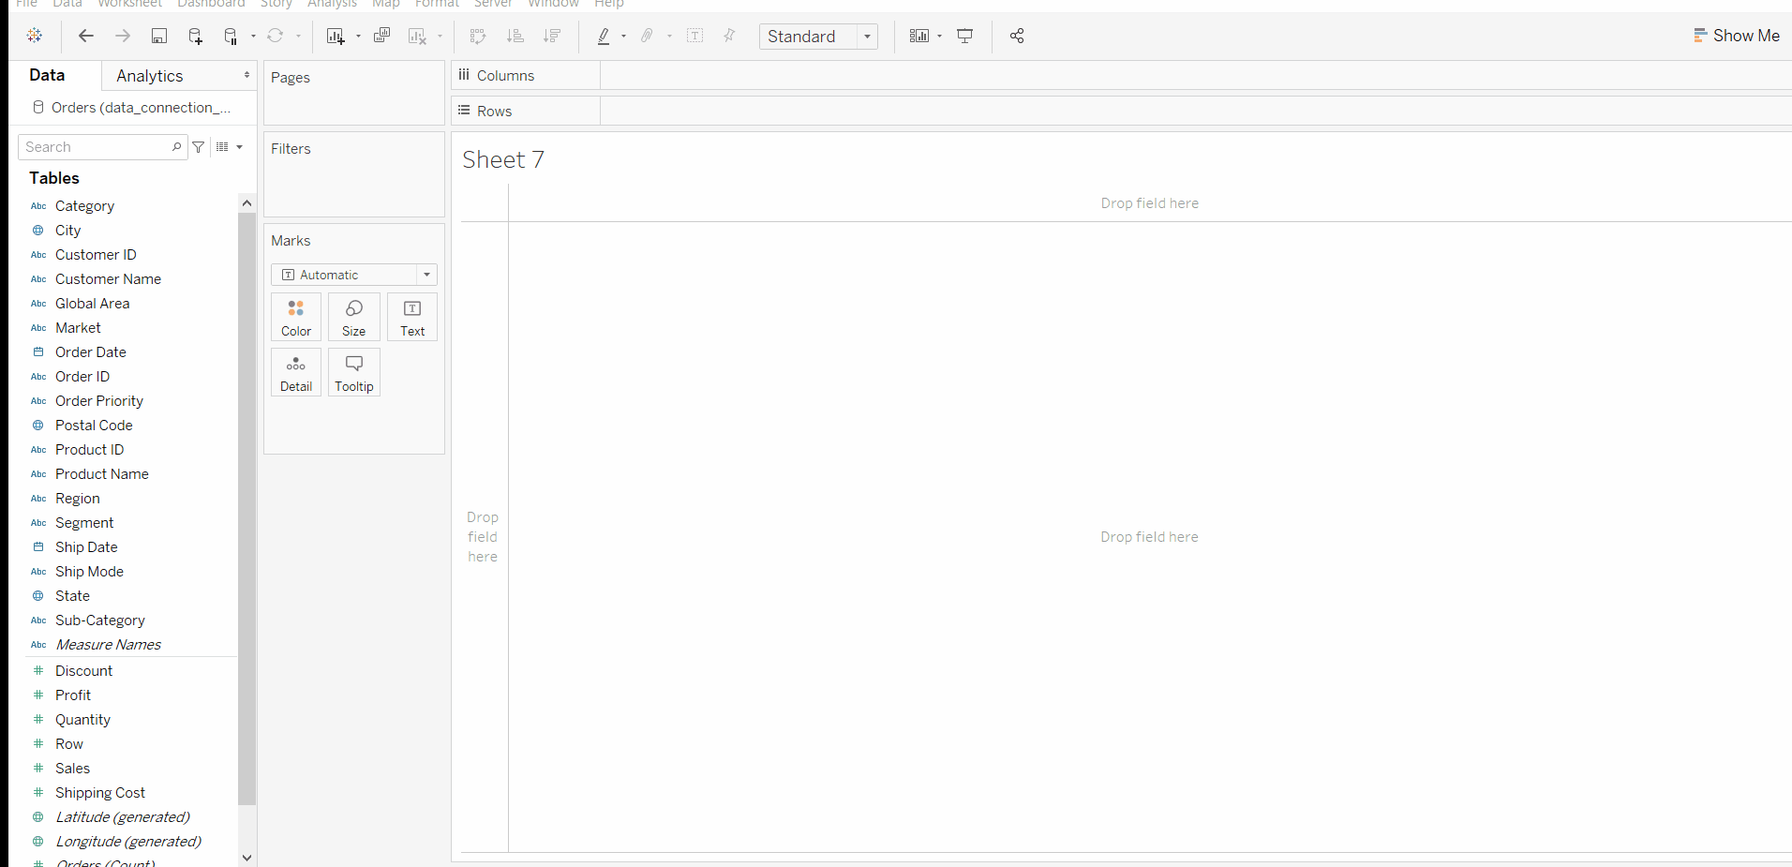The image size is (1792, 867).
Task: Click the Color marks button
Action: pyautogui.click(x=296, y=318)
